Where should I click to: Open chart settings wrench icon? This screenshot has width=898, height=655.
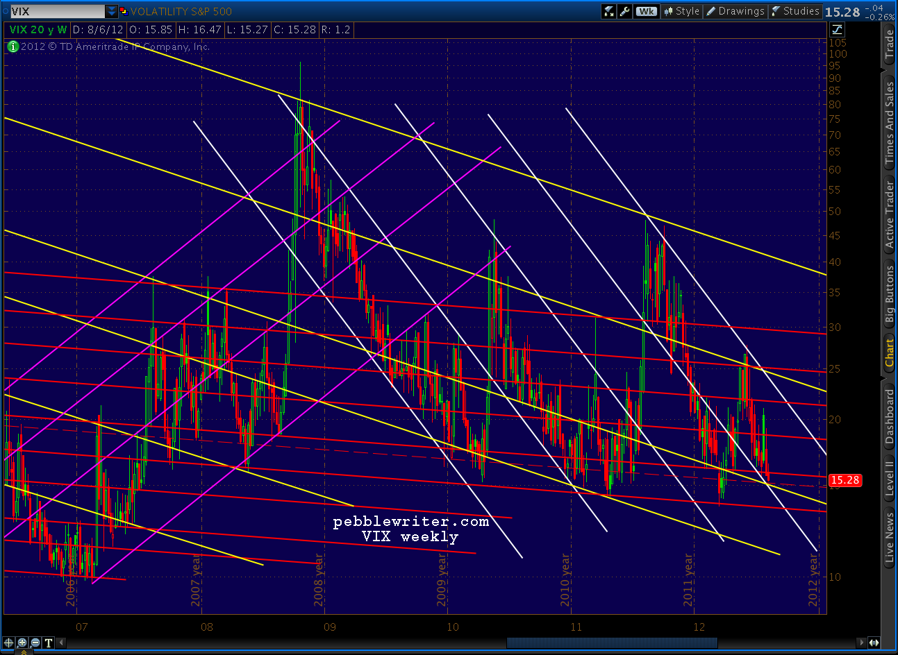tap(624, 11)
